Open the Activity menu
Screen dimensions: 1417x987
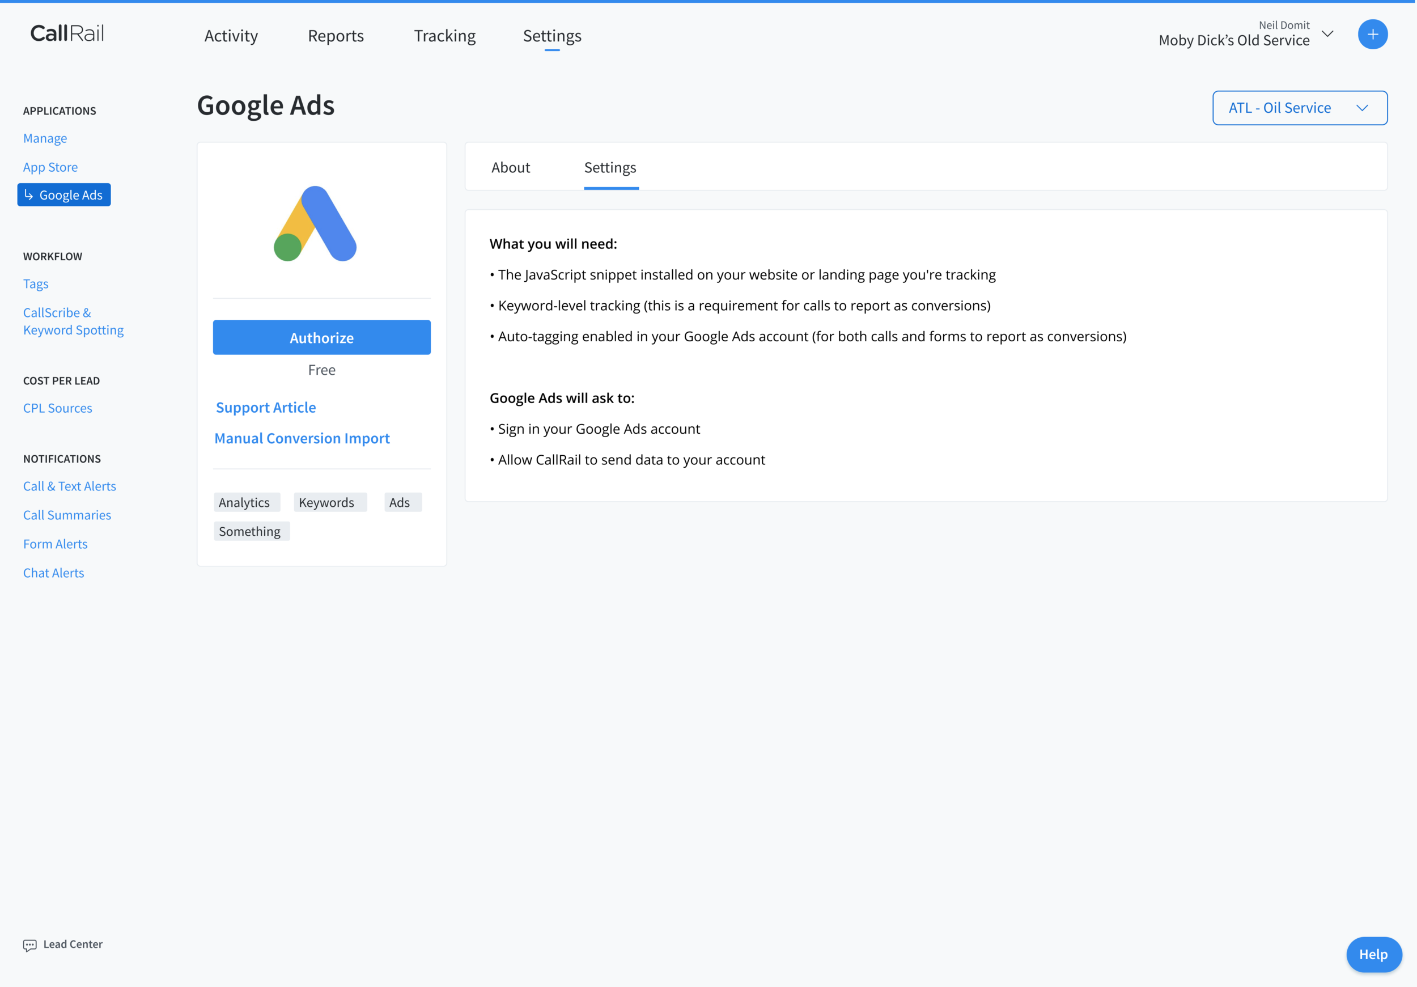pos(231,36)
